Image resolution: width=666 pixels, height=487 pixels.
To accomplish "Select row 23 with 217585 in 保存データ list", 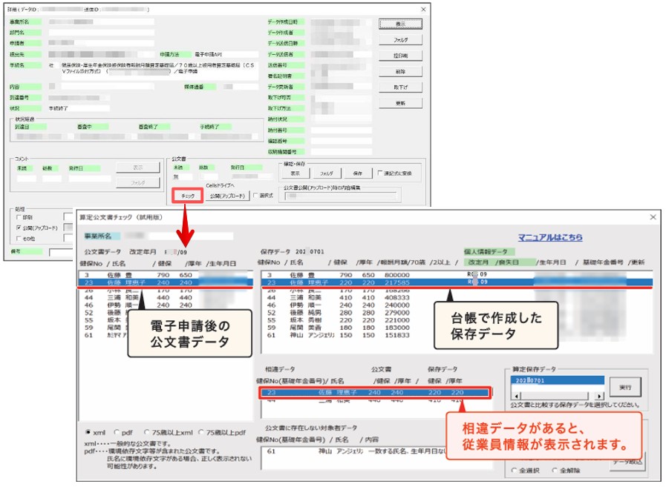I will (457, 282).
